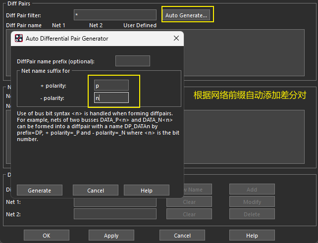This screenshot has width=318, height=243.
Task: Click the Net 1 input field
Action: click(x=115, y=202)
